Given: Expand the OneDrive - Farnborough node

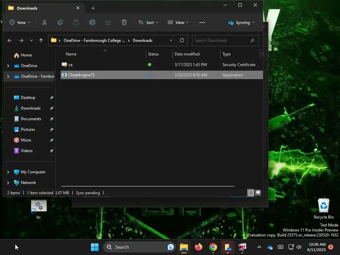Looking at the screenshot, I should point(8,76).
